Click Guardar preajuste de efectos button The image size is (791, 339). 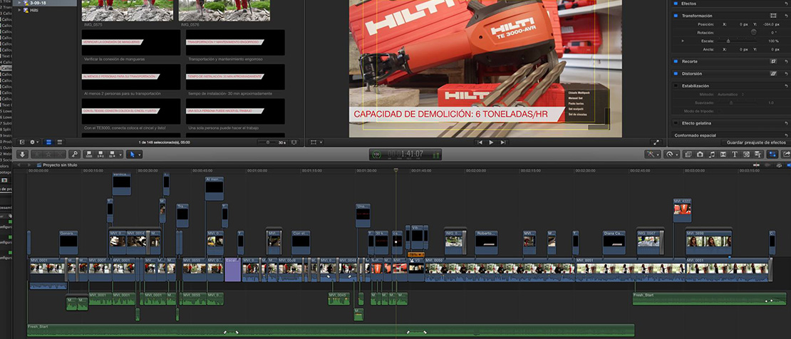pos(758,142)
